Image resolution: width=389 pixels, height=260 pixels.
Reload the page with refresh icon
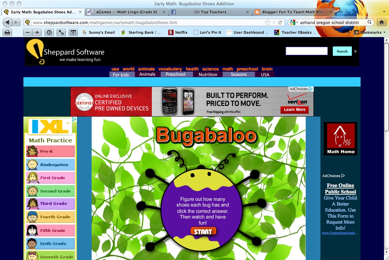click(280, 22)
